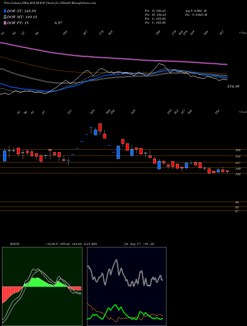
Task: Click the MACD (12,26,9) parameter values
Action: [x=67, y=244]
